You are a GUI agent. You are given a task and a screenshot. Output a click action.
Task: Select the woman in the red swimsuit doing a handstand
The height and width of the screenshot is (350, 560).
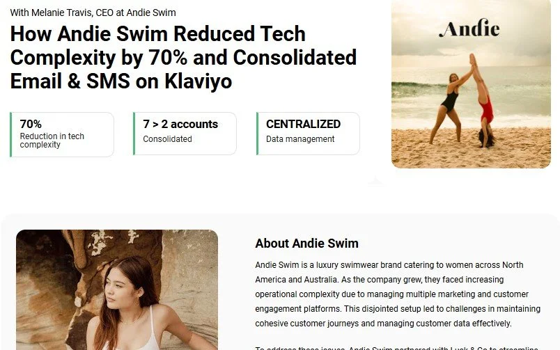tap(483, 100)
